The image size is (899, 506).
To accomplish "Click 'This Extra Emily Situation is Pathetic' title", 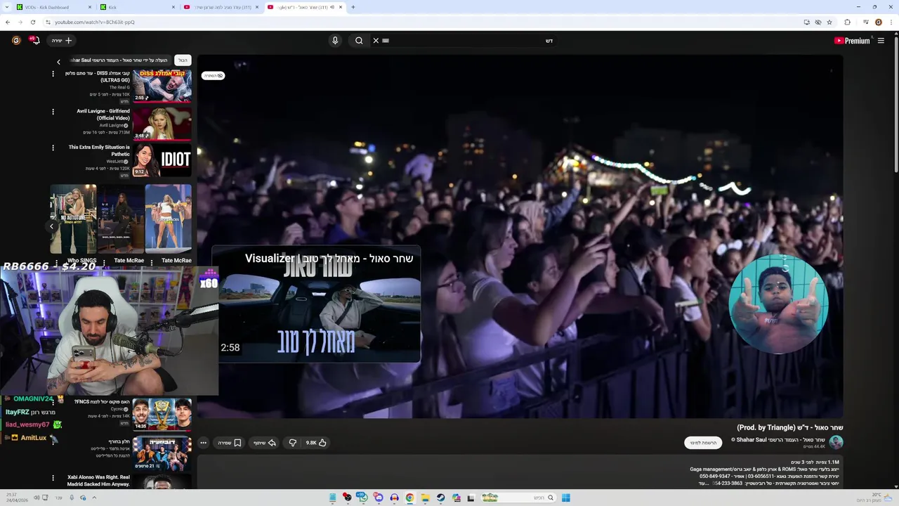I will pyautogui.click(x=99, y=150).
